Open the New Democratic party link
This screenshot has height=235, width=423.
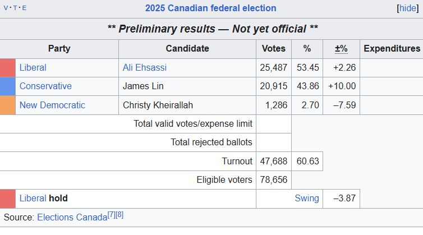52,105
